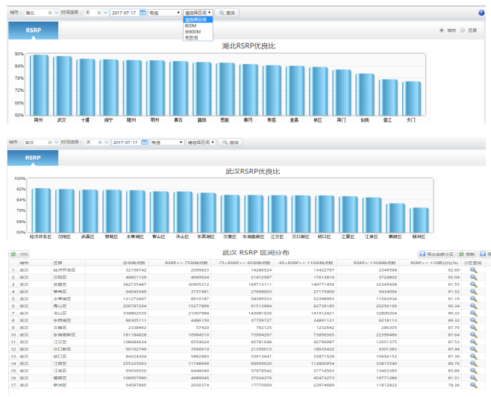The width and height of the screenshot is (491, 397).
Task: Select the district radio button above the Hubei chart
Action: pos(463,31)
